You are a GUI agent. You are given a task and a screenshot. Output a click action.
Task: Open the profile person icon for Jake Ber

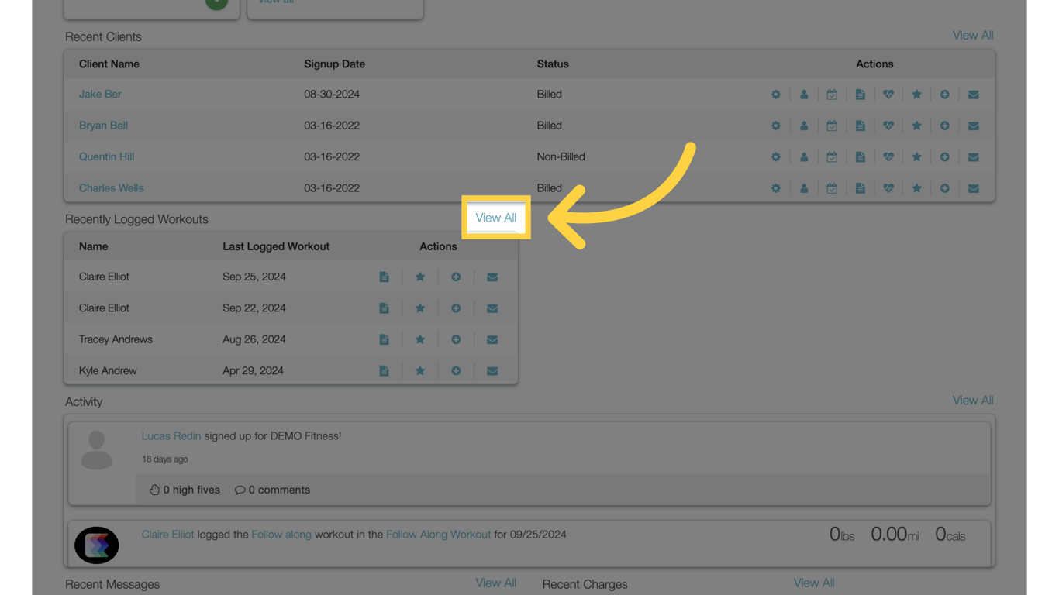coord(804,95)
